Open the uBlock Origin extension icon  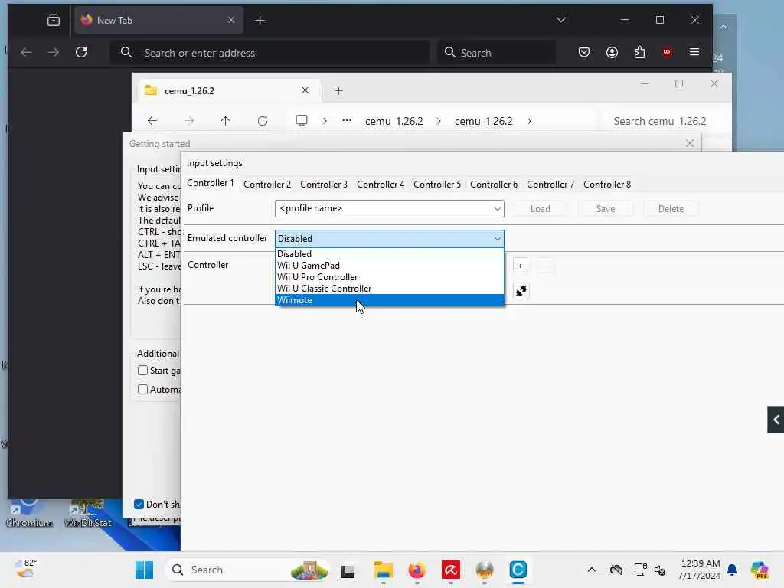click(x=667, y=53)
